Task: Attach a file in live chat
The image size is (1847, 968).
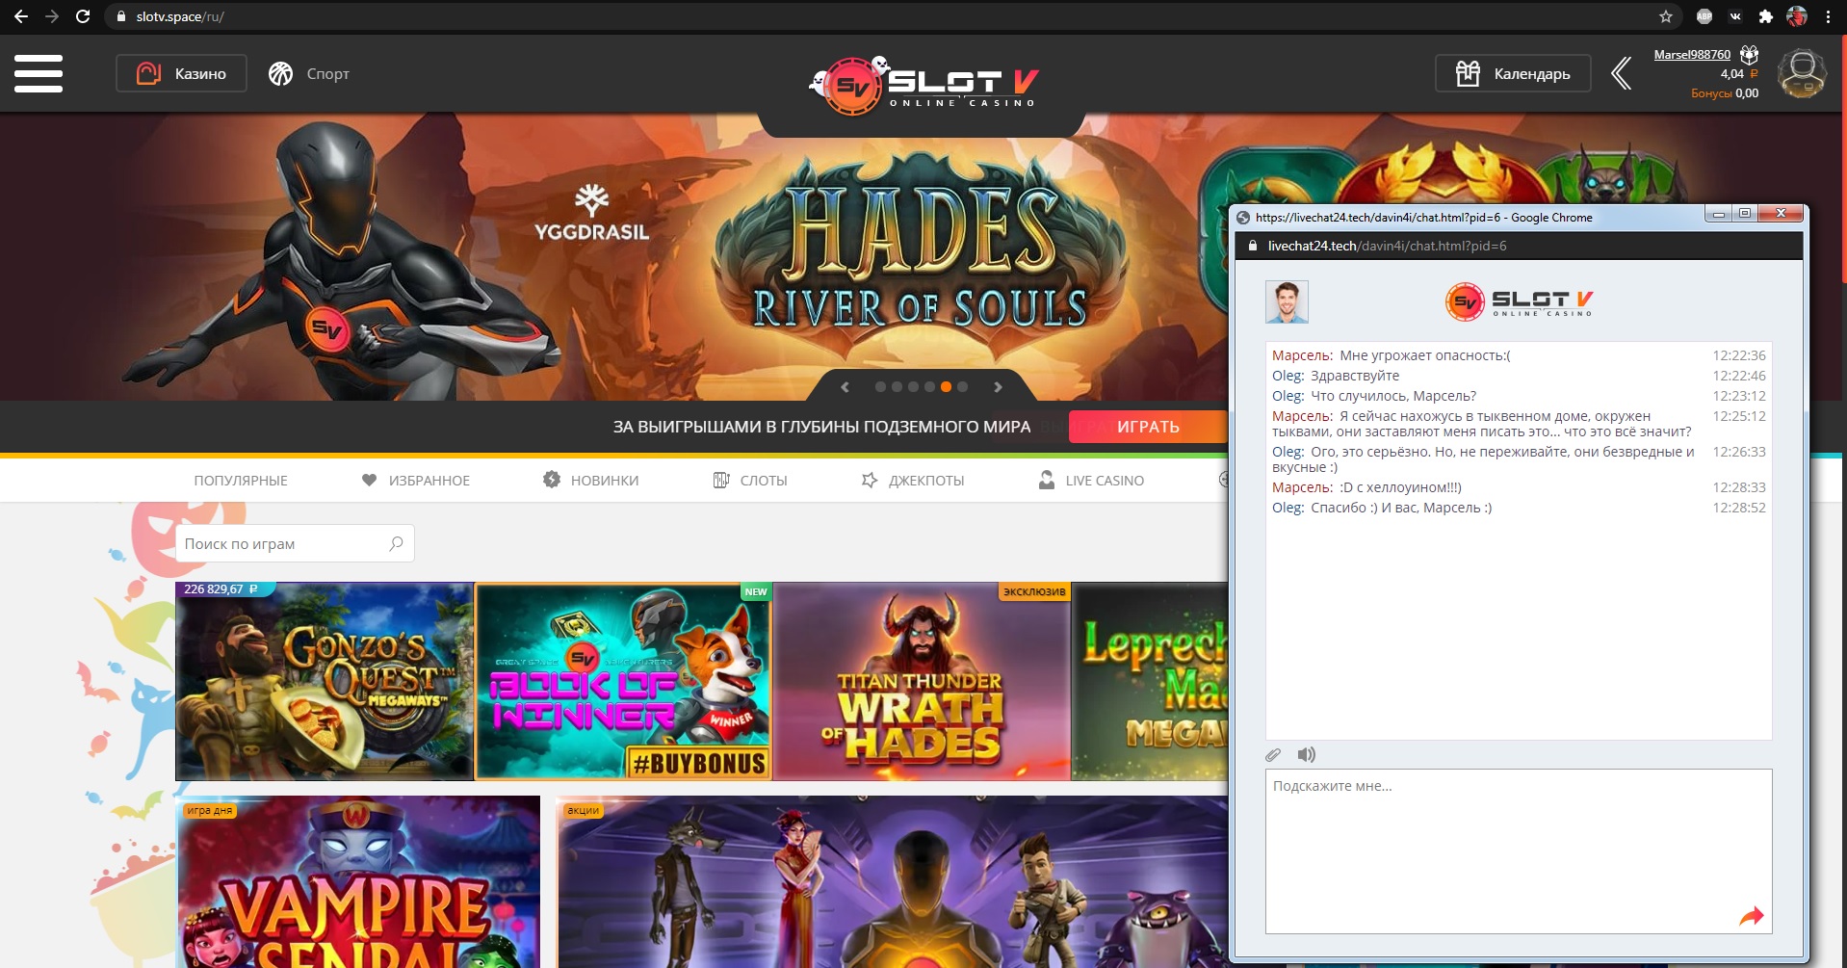Action: [x=1273, y=755]
